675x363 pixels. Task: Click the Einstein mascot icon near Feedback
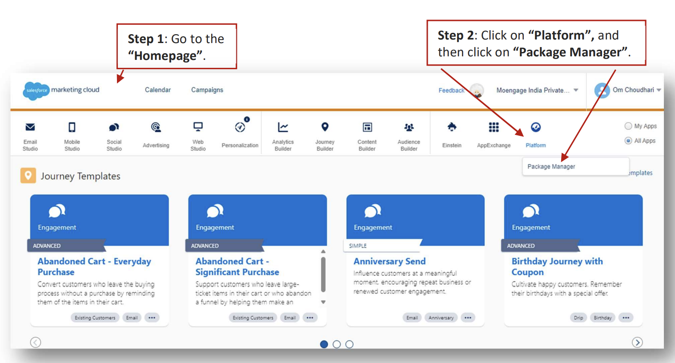477,91
